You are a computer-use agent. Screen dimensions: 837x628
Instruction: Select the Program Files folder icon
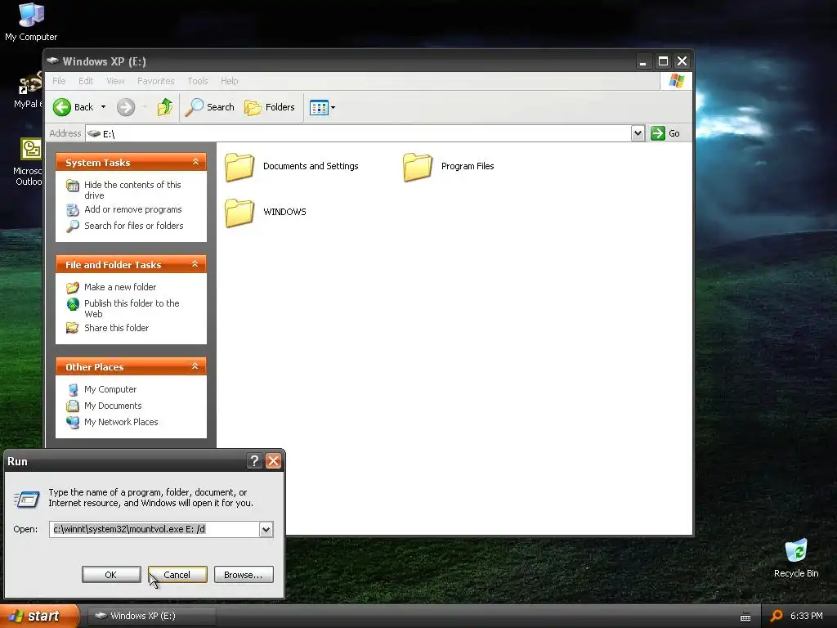(x=418, y=167)
